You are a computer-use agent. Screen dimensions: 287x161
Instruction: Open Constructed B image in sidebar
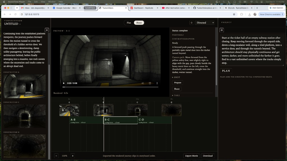25,86
